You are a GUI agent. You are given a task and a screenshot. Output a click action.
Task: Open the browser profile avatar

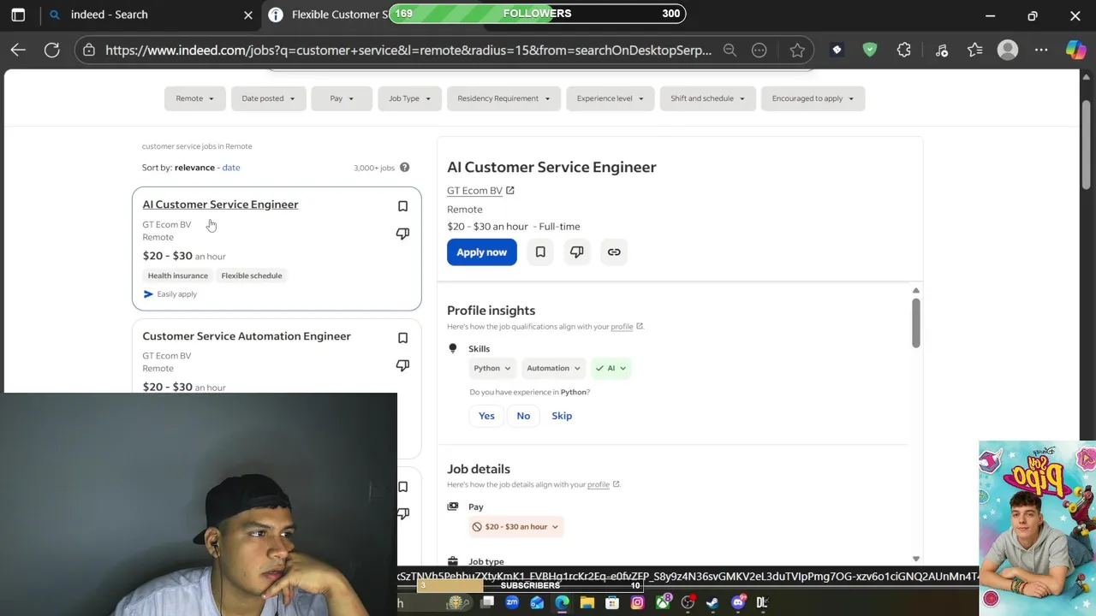(x=1008, y=50)
